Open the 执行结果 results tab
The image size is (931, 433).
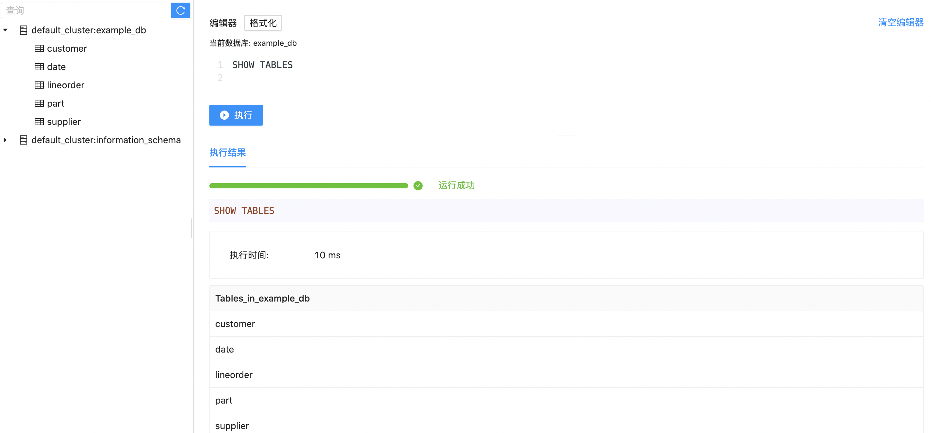tap(227, 152)
